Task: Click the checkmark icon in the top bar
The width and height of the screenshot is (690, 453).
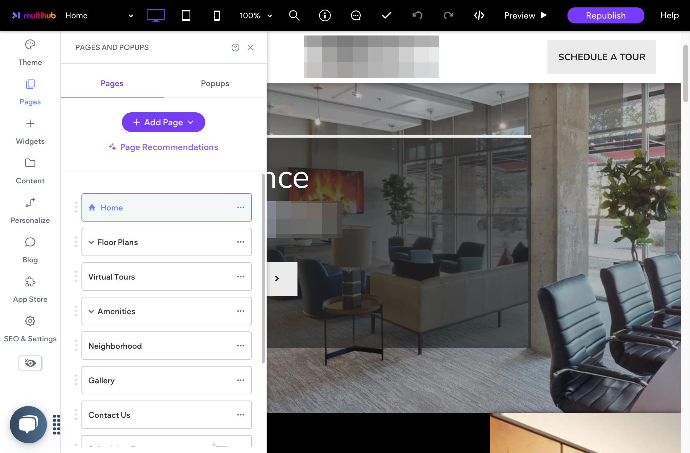Action: [x=387, y=15]
